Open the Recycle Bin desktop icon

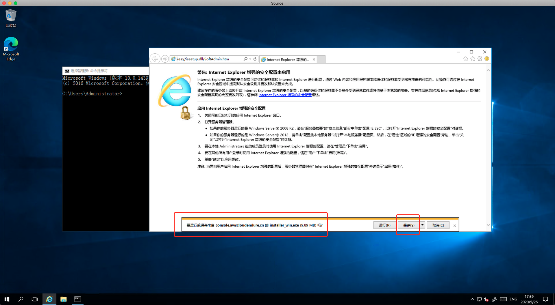coord(11,18)
